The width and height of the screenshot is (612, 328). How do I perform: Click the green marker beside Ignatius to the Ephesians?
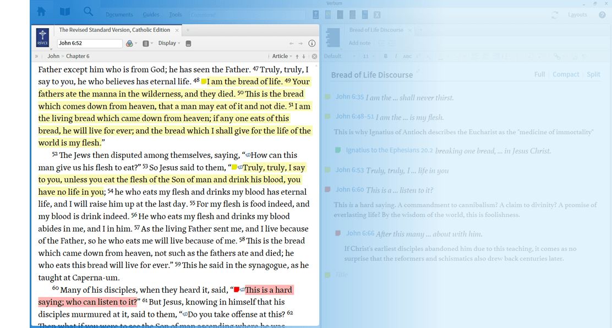(338, 150)
